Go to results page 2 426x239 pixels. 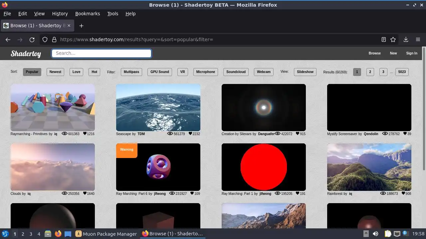point(370,72)
